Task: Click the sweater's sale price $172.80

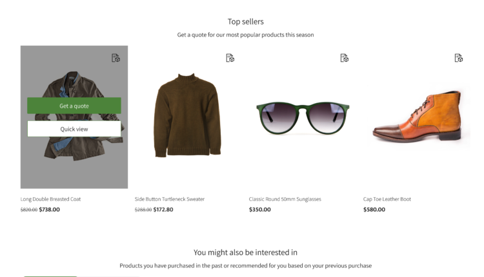Action: click(x=164, y=209)
